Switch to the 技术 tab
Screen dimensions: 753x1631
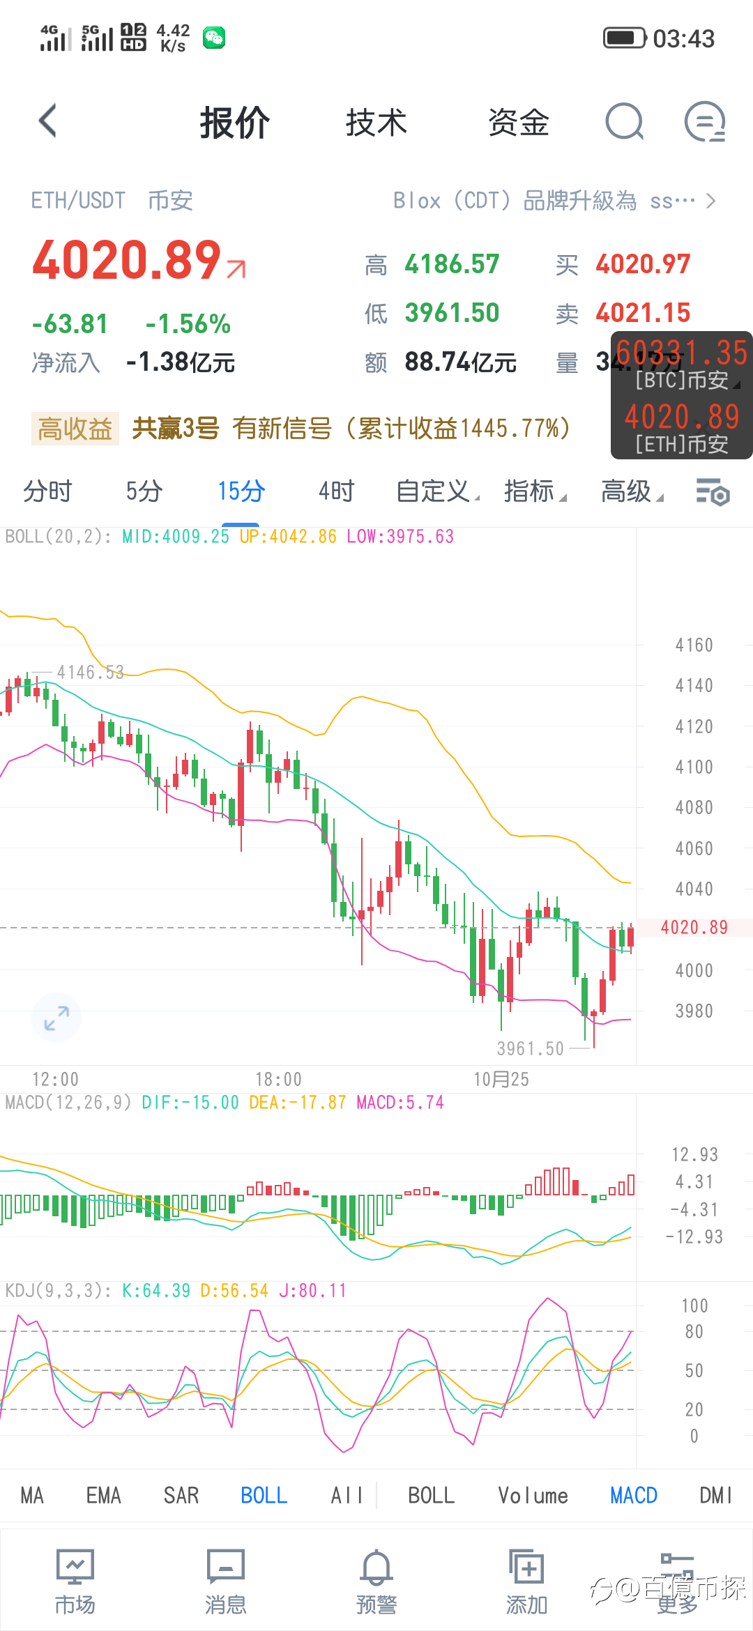pos(376,123)
